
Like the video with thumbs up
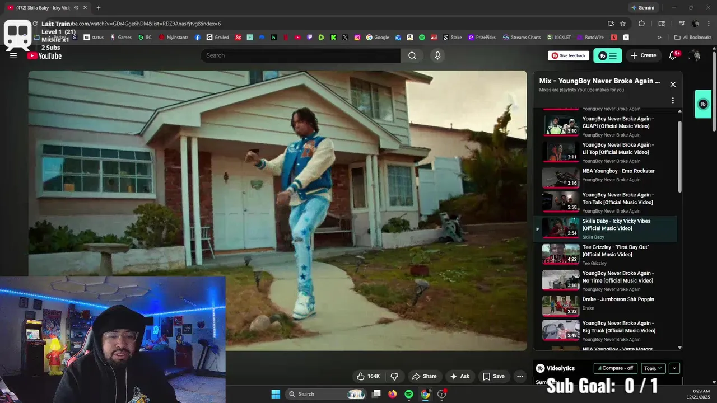(368, 376)
